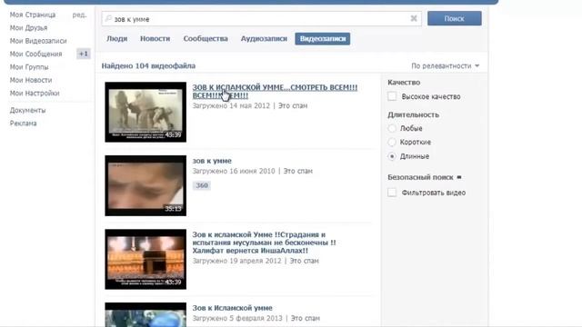The height and width of the screenshot is (327, 582).
Task: Open Мои Видеозаписи
Action: point(38,41)
